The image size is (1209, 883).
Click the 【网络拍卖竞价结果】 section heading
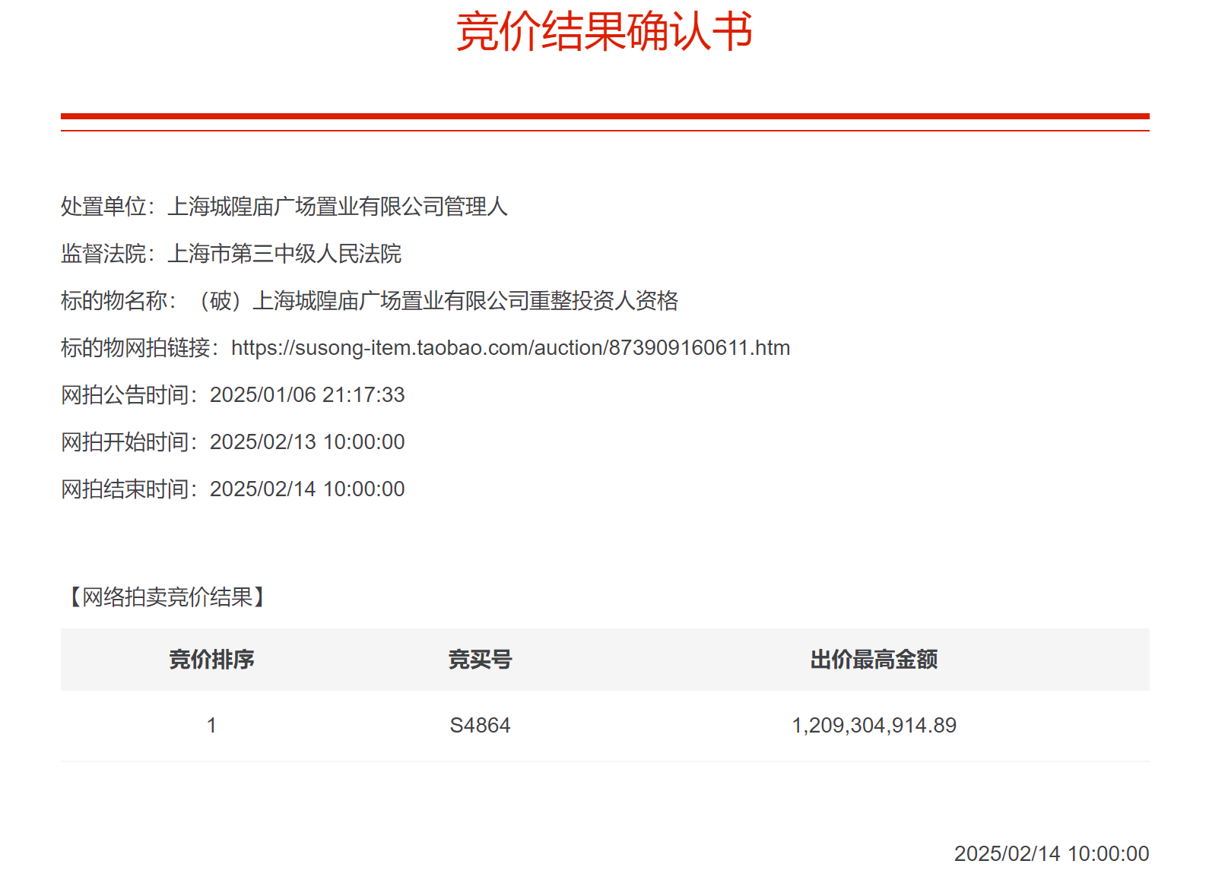(x=167, y=597)
